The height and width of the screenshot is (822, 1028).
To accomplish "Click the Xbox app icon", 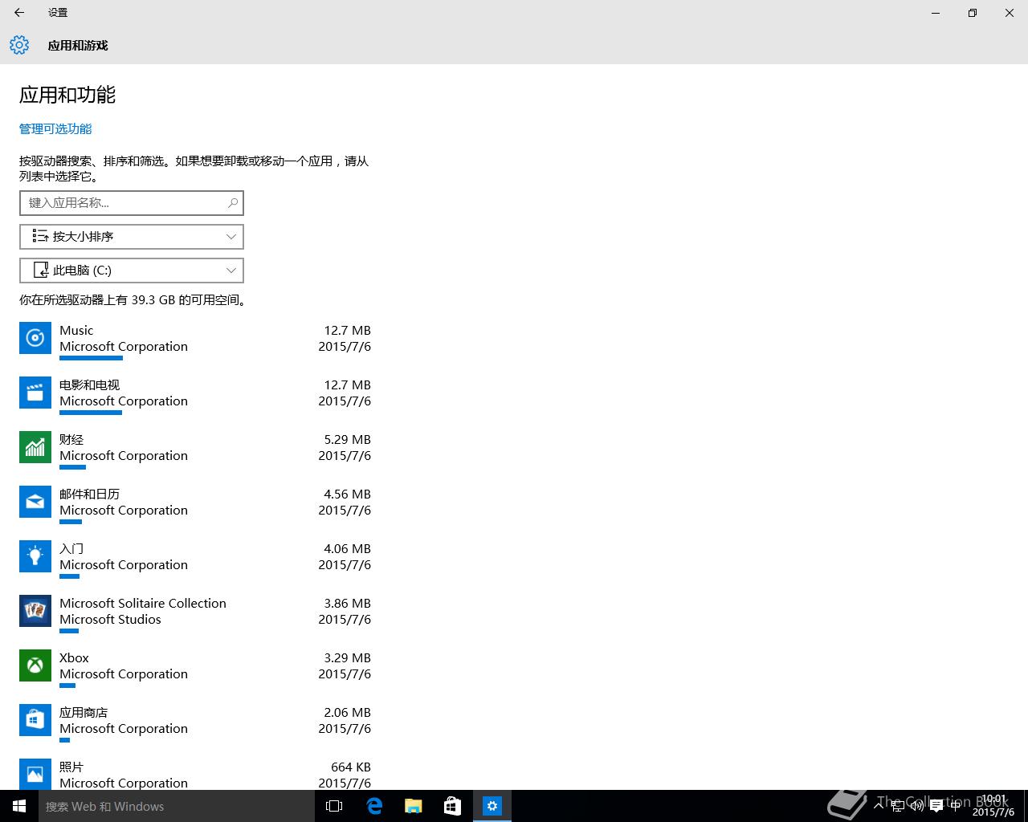I will pyautogui.click(x=35, y=665).
